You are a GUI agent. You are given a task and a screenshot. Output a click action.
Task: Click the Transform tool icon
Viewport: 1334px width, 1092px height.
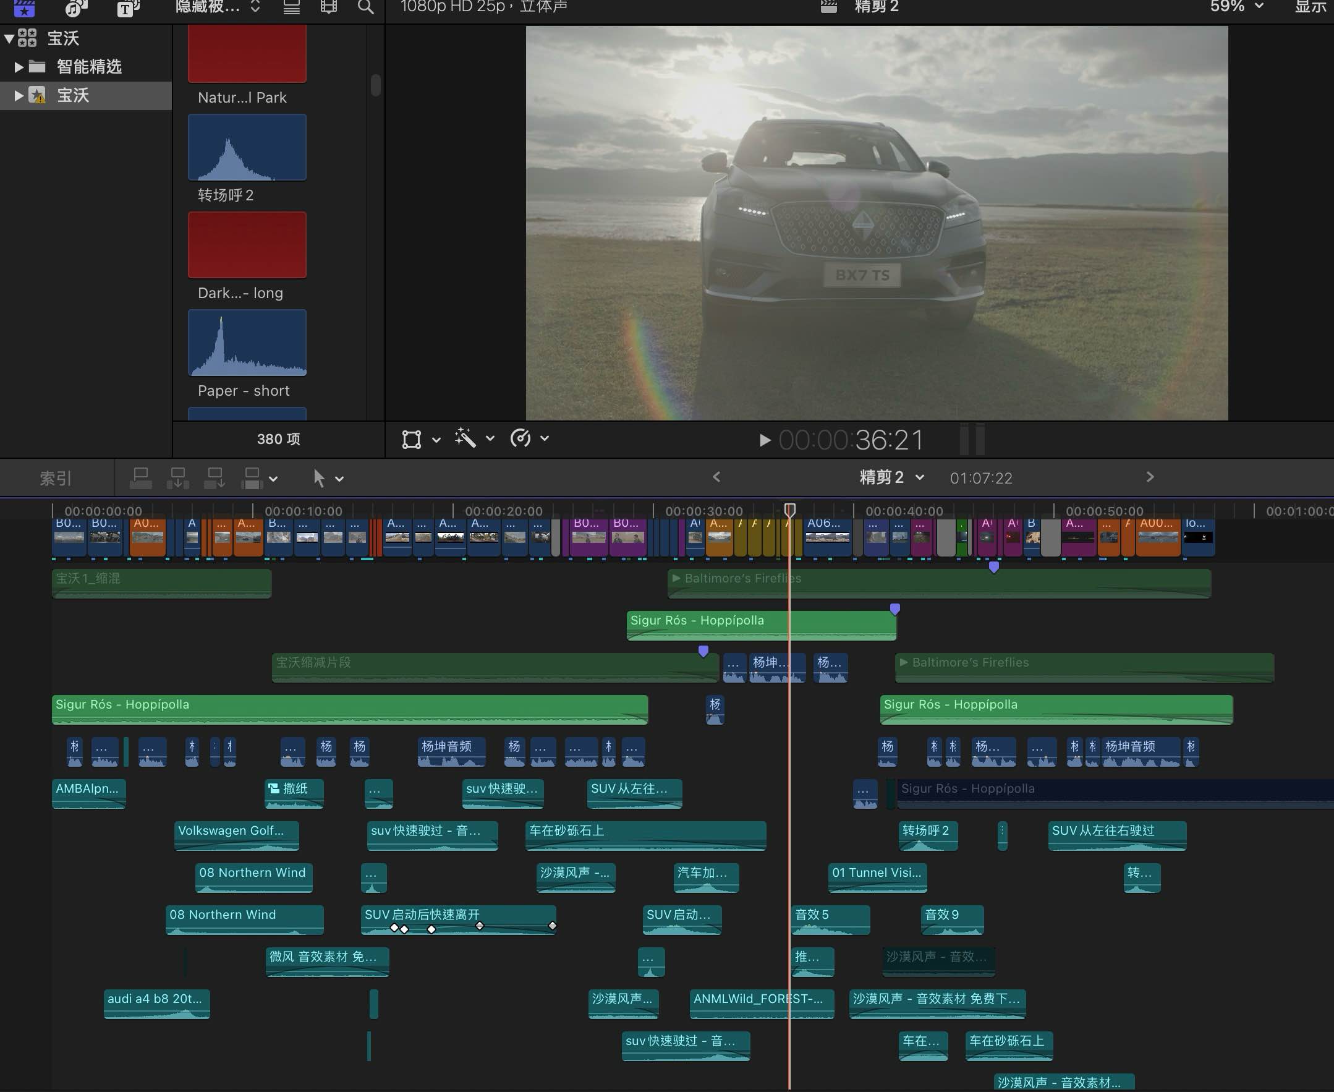pyautogui.click(x=411, y=439)
